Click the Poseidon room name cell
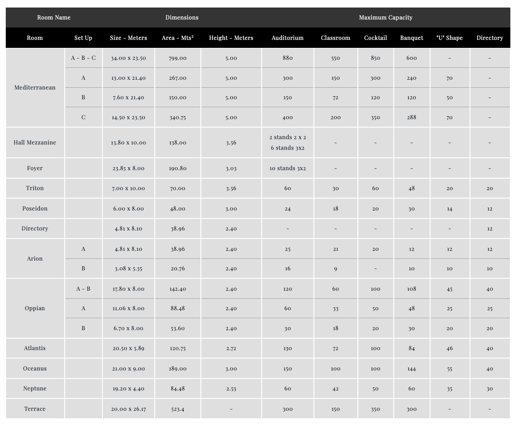The image size is (517, 425). click(x=35, y=209)
